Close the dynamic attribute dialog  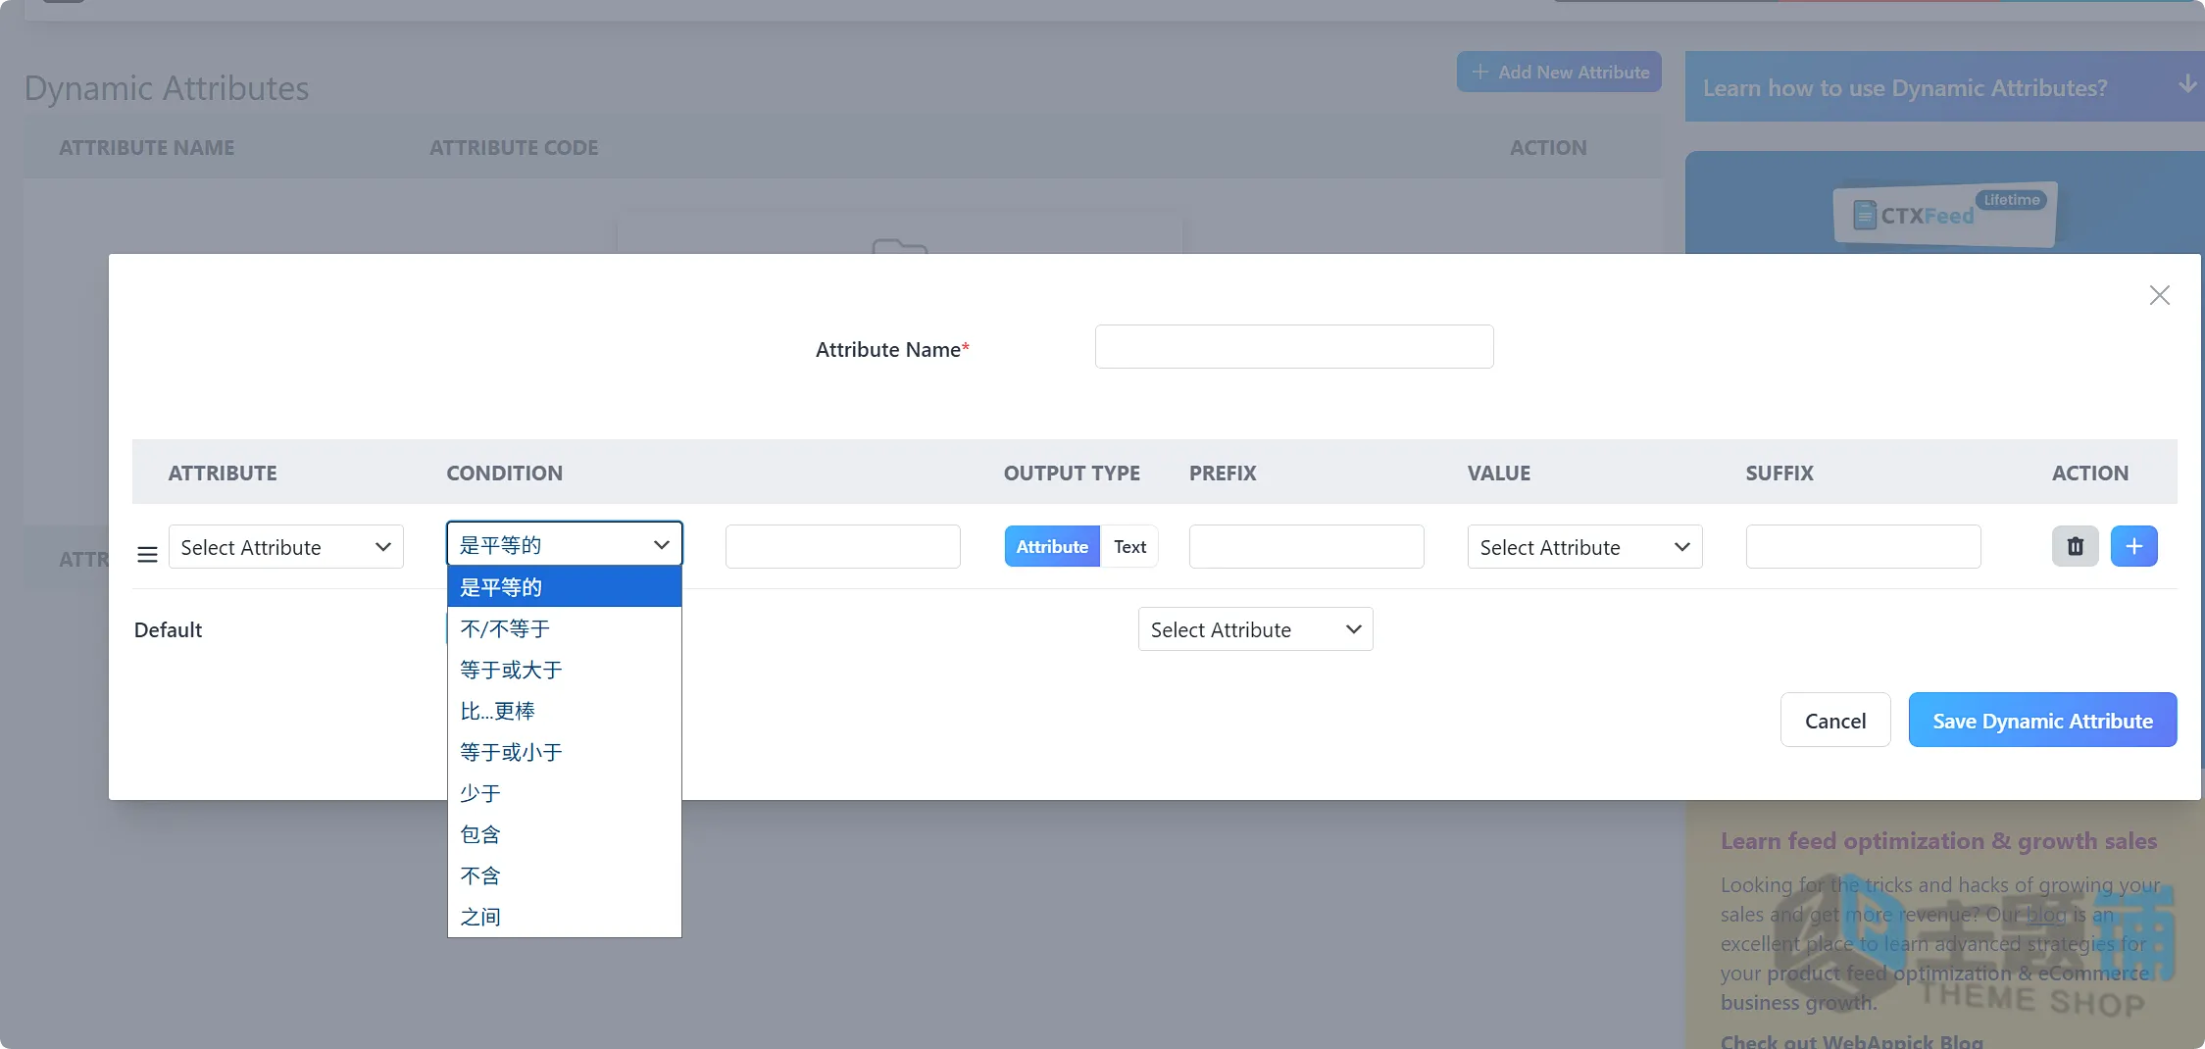click(2159, 295)
